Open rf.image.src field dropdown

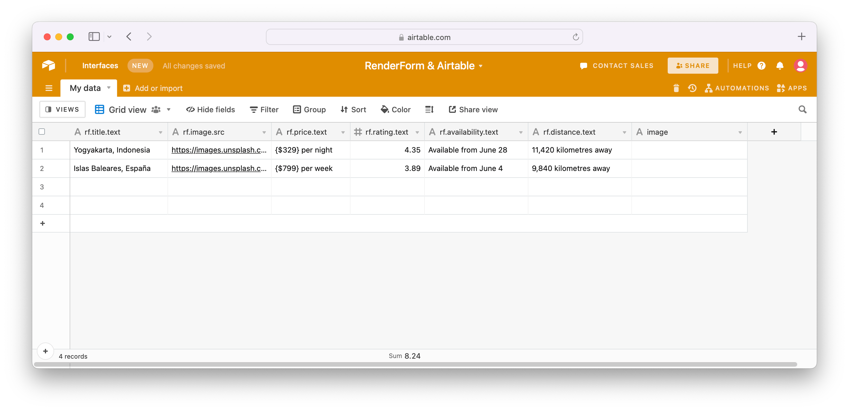coord(264,132)
